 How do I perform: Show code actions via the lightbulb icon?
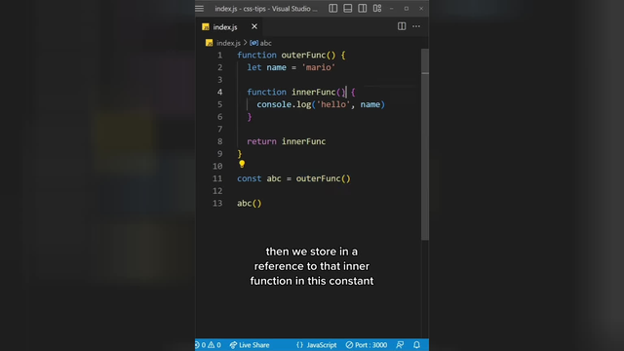(242, 164)
